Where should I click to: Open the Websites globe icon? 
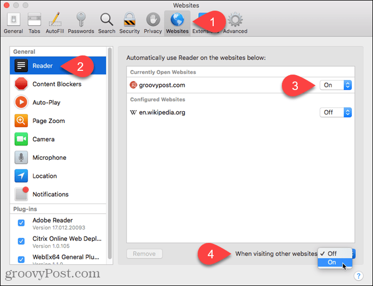[x=177, y=20]
